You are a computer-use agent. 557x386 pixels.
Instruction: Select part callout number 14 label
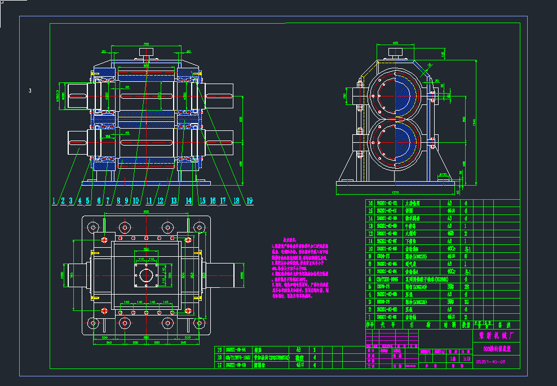[189, 200]
